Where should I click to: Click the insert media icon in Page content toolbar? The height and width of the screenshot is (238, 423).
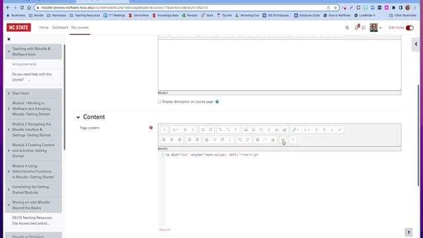coord(253,130)
